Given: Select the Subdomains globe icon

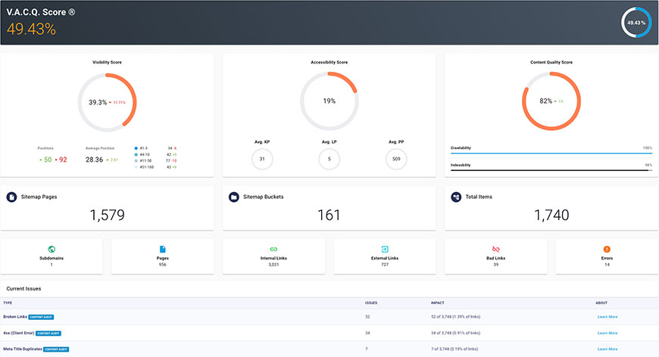Looking at the screenshot, I should (x=52, y=249).
